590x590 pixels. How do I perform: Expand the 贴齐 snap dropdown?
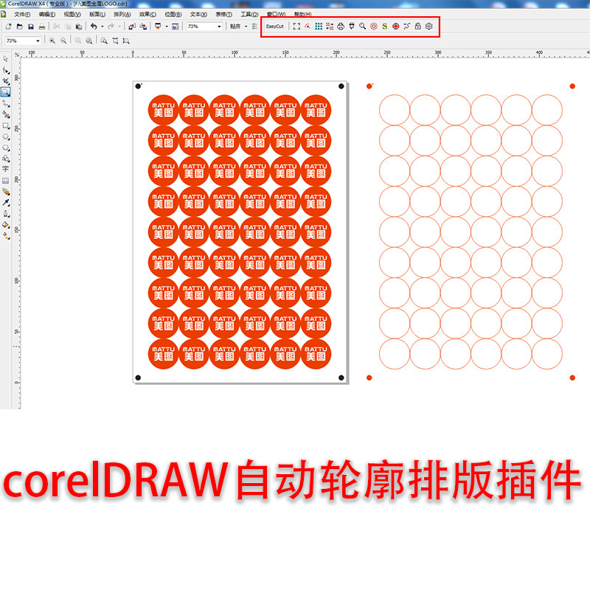(x=246, y=27)
